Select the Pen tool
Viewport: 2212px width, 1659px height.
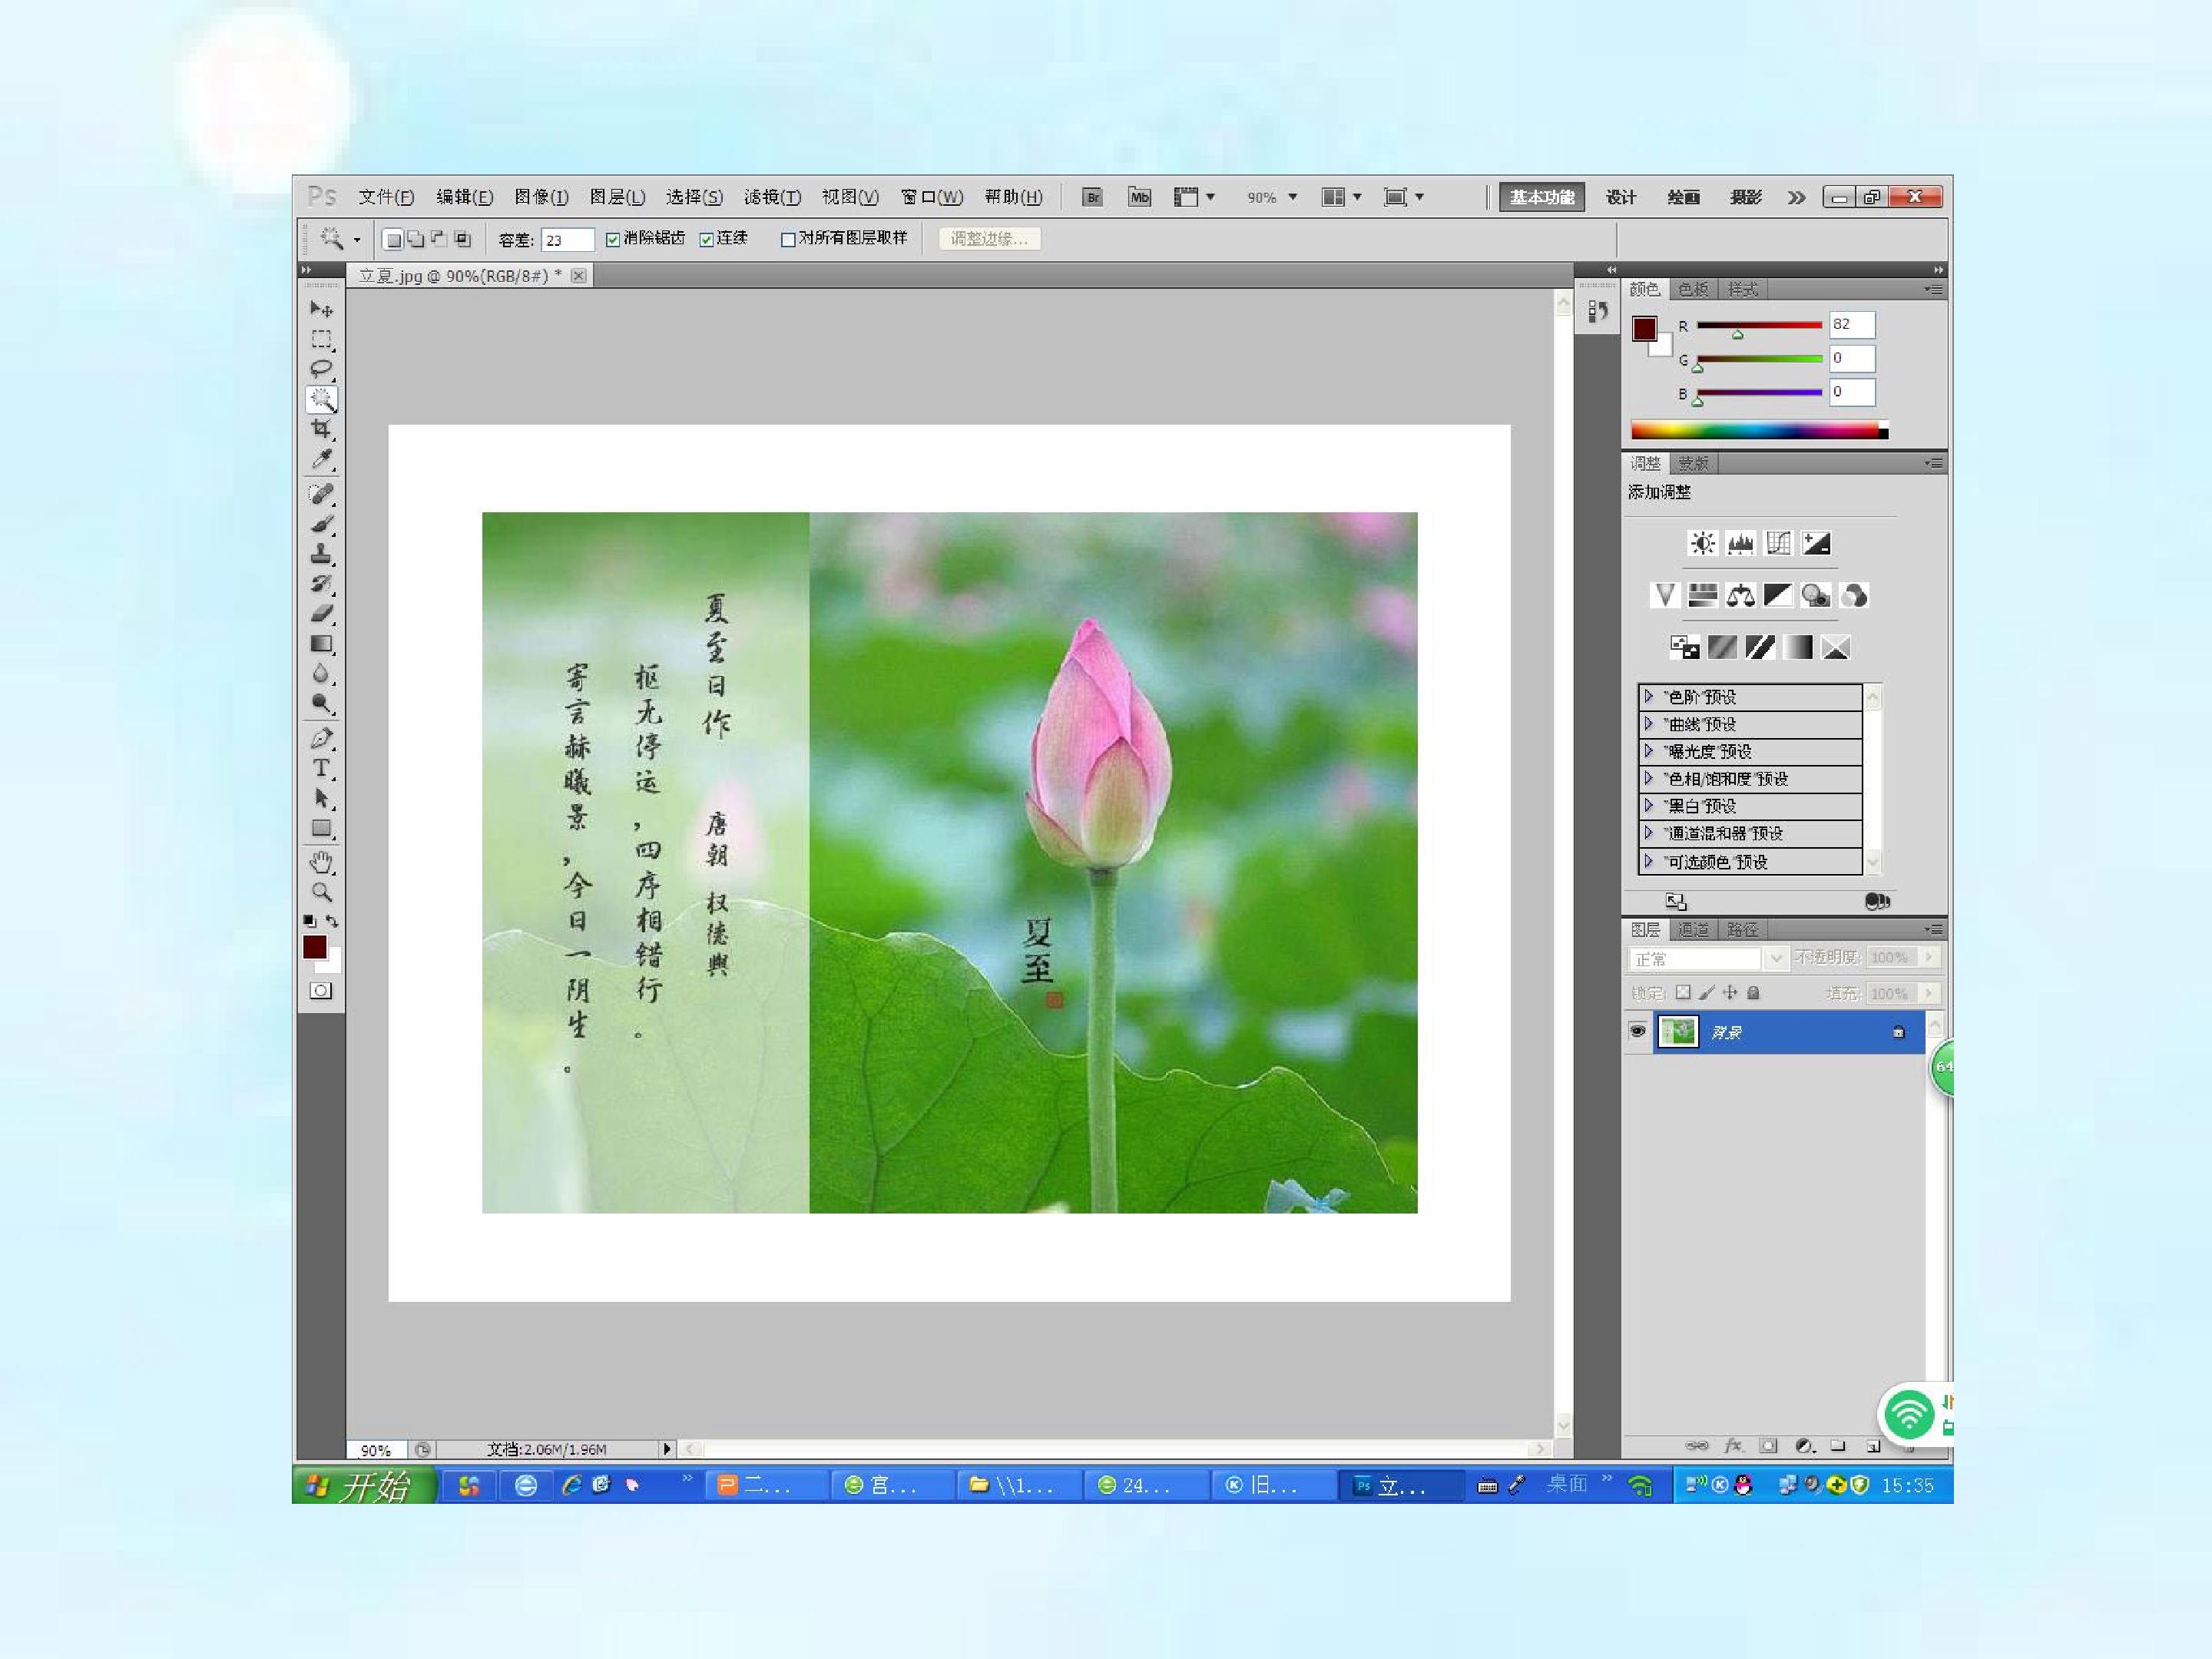pyautogui.click(x=321, y=738)
